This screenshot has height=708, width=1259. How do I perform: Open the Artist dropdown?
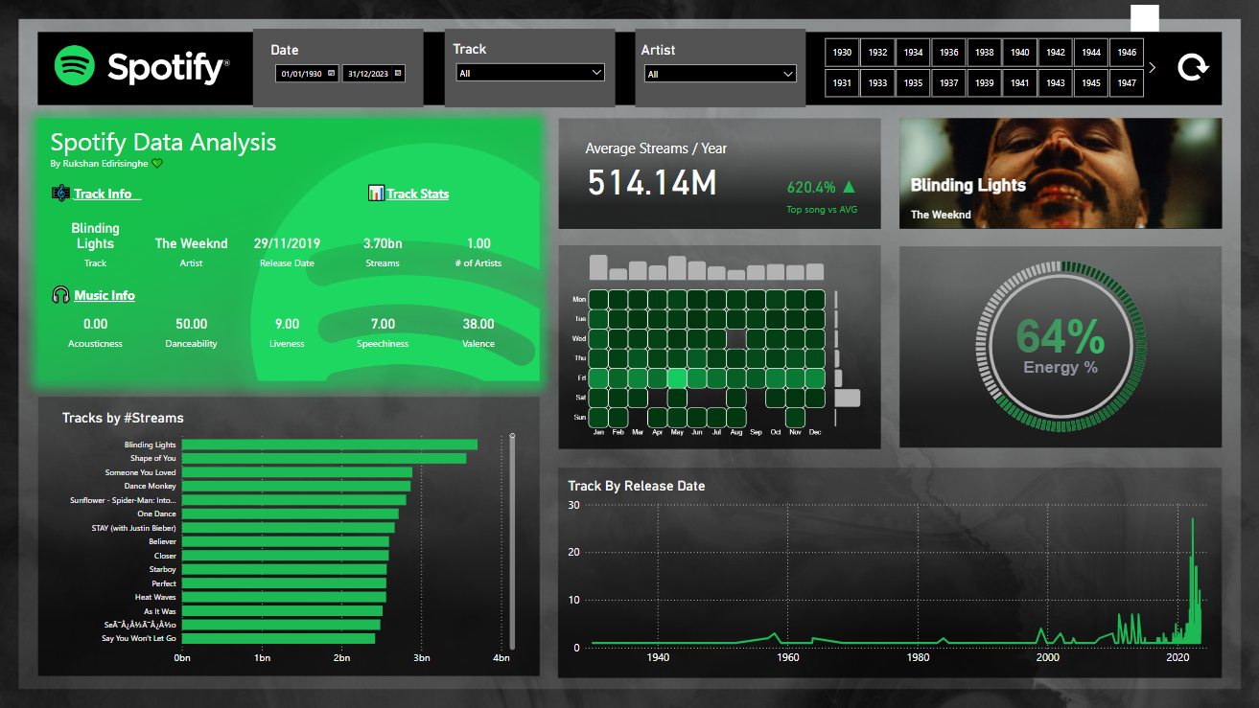point(720,74)
